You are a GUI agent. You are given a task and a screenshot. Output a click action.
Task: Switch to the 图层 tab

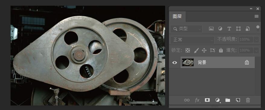(177, 17)
